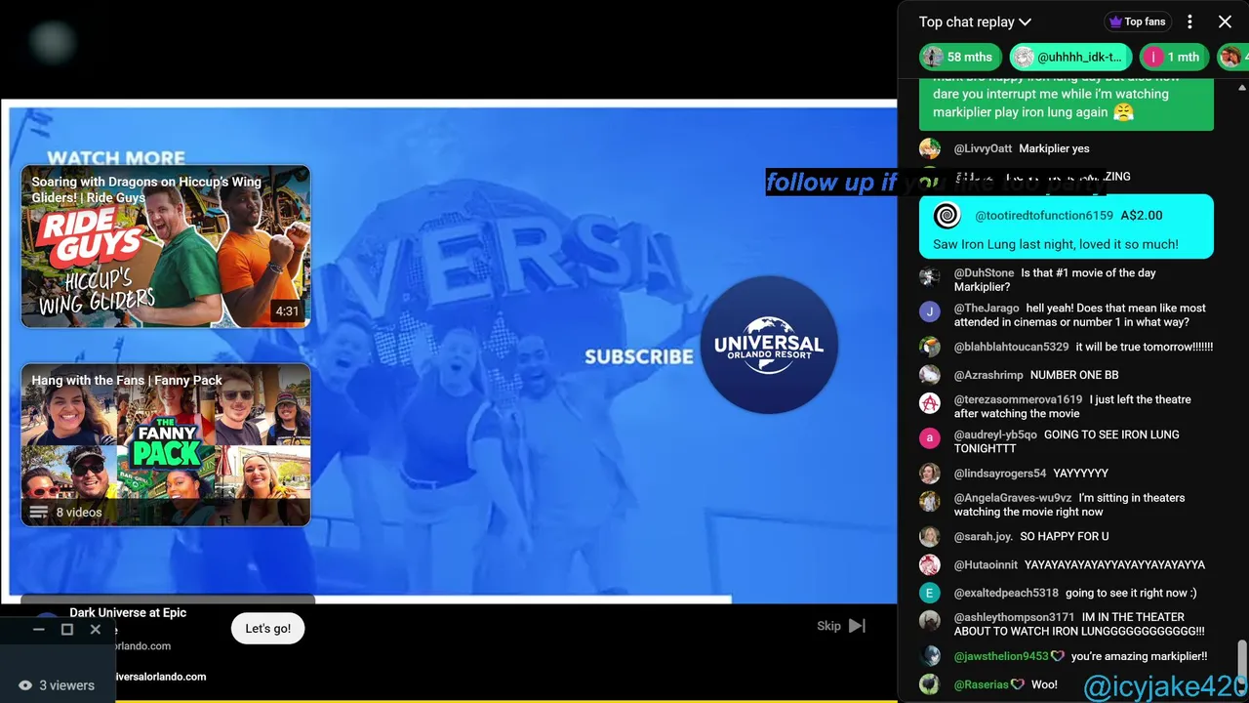Click the @AngelaGraves-wu9vz avatar
This screenshot has width=1249, height=703.
930,501
